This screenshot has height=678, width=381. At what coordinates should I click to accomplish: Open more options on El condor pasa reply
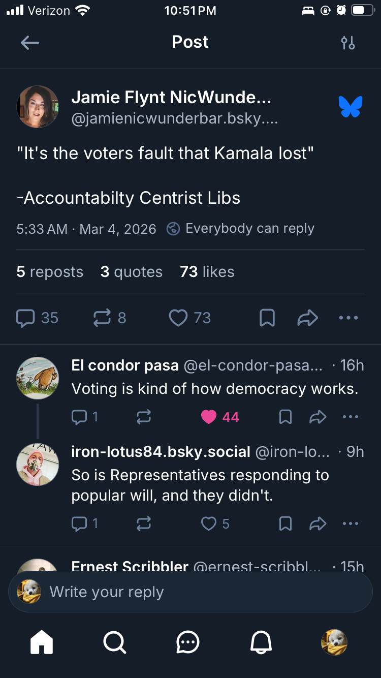[351, 417]
